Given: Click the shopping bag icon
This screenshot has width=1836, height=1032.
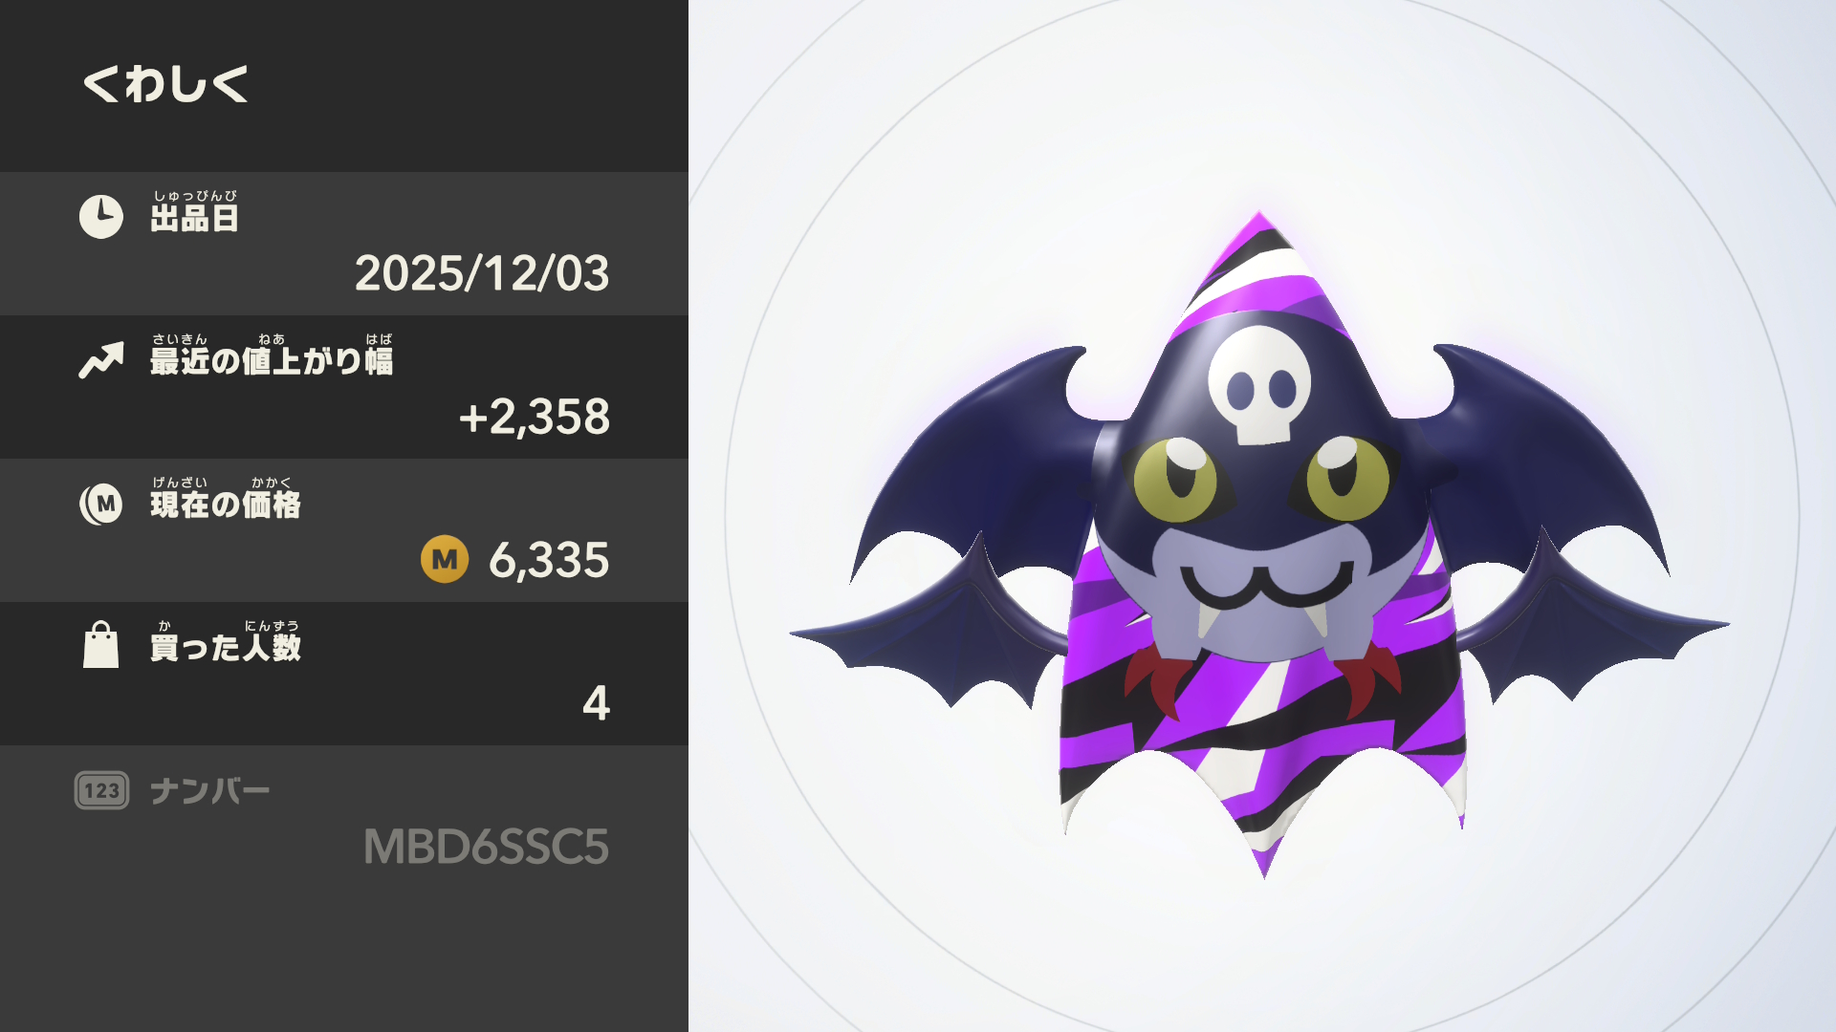Looking at the screenshot, I should click(x=101, y=645).
